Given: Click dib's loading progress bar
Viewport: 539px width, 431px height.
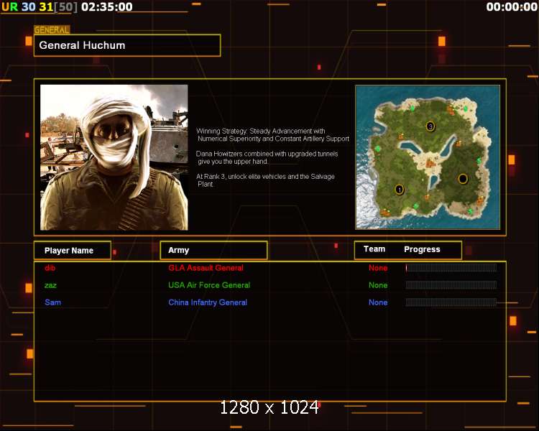Looking at the screenshot, I should click(451, 268).
